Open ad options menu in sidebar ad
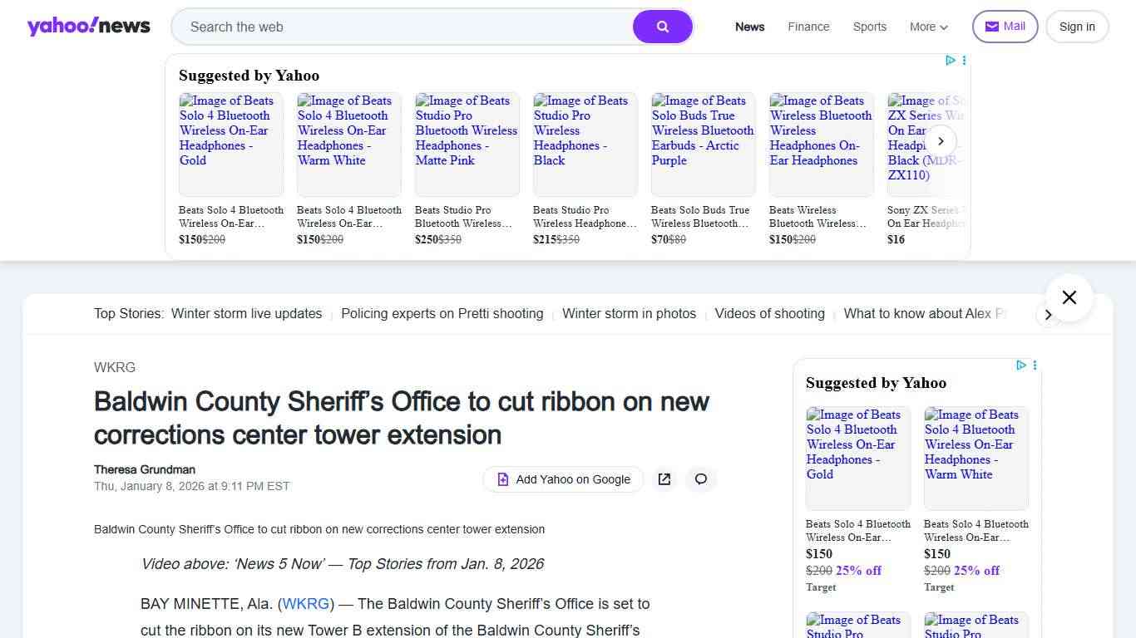Viewport: 1136px width, 638px height. 1035,366
